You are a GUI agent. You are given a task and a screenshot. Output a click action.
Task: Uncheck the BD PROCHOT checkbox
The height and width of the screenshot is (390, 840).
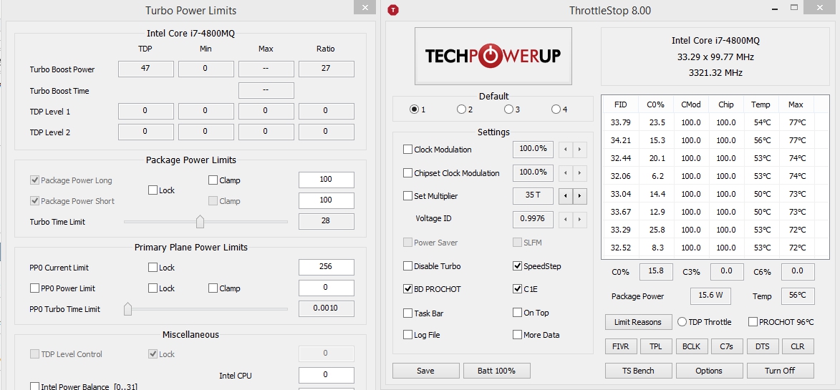407,289
